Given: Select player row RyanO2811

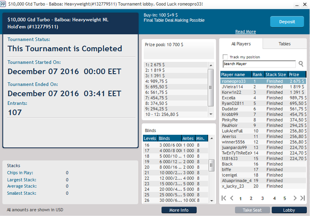Looking at the screenshot, I should point(263,103).
